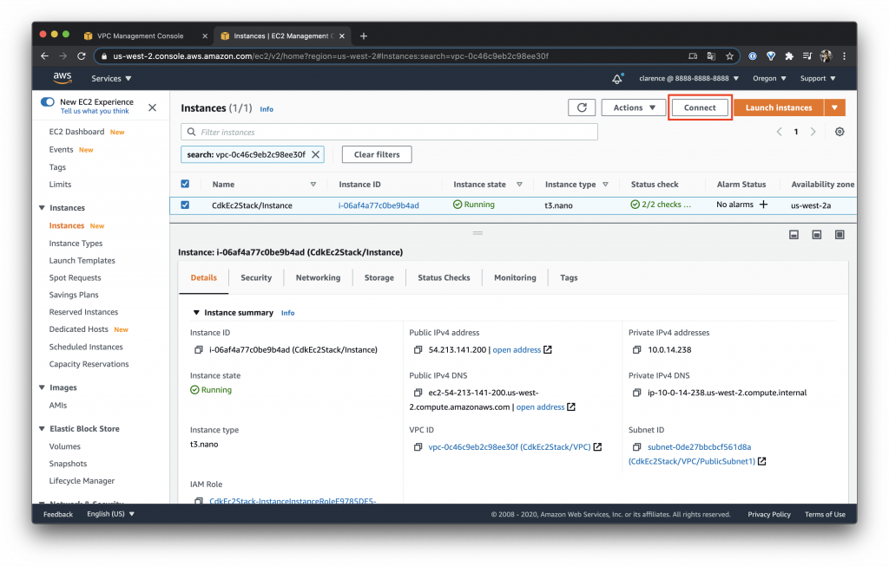Click the refresh instances icon button
The image size is (889, 566).
click(x=582, y=107)
